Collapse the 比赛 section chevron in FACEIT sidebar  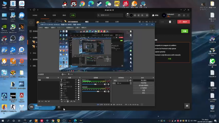pyautogui.click(x=31, y=37)
